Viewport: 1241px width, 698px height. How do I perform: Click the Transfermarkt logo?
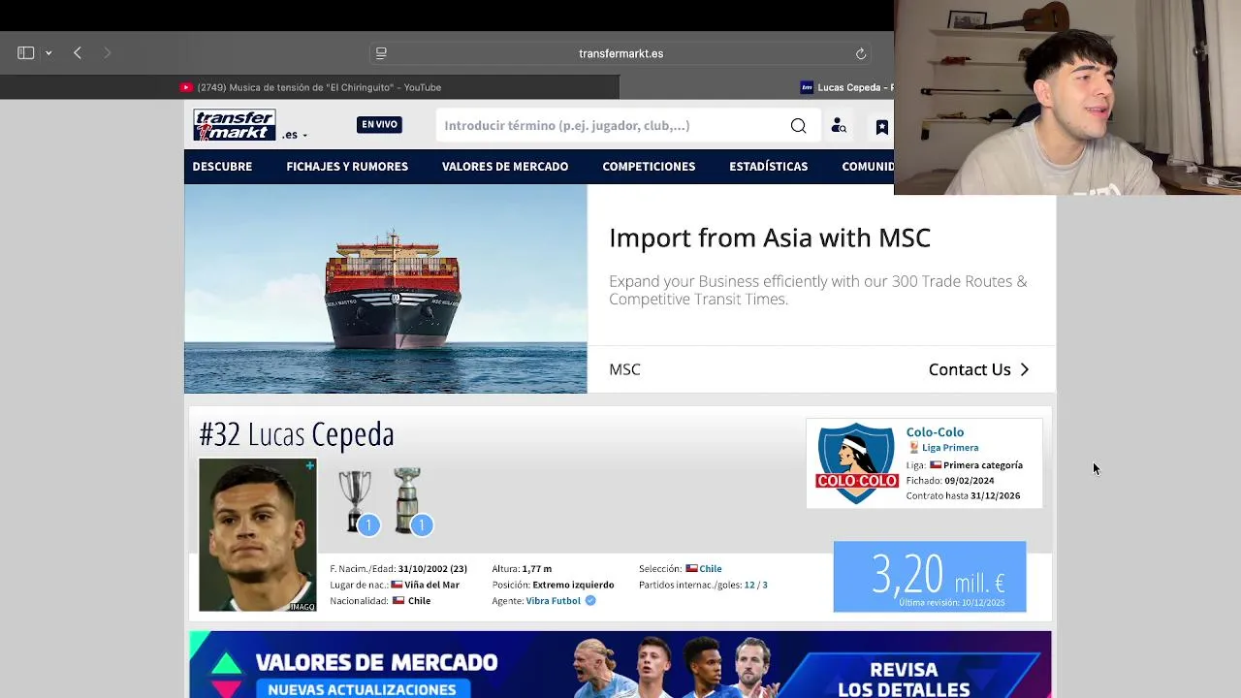[234, 125]
